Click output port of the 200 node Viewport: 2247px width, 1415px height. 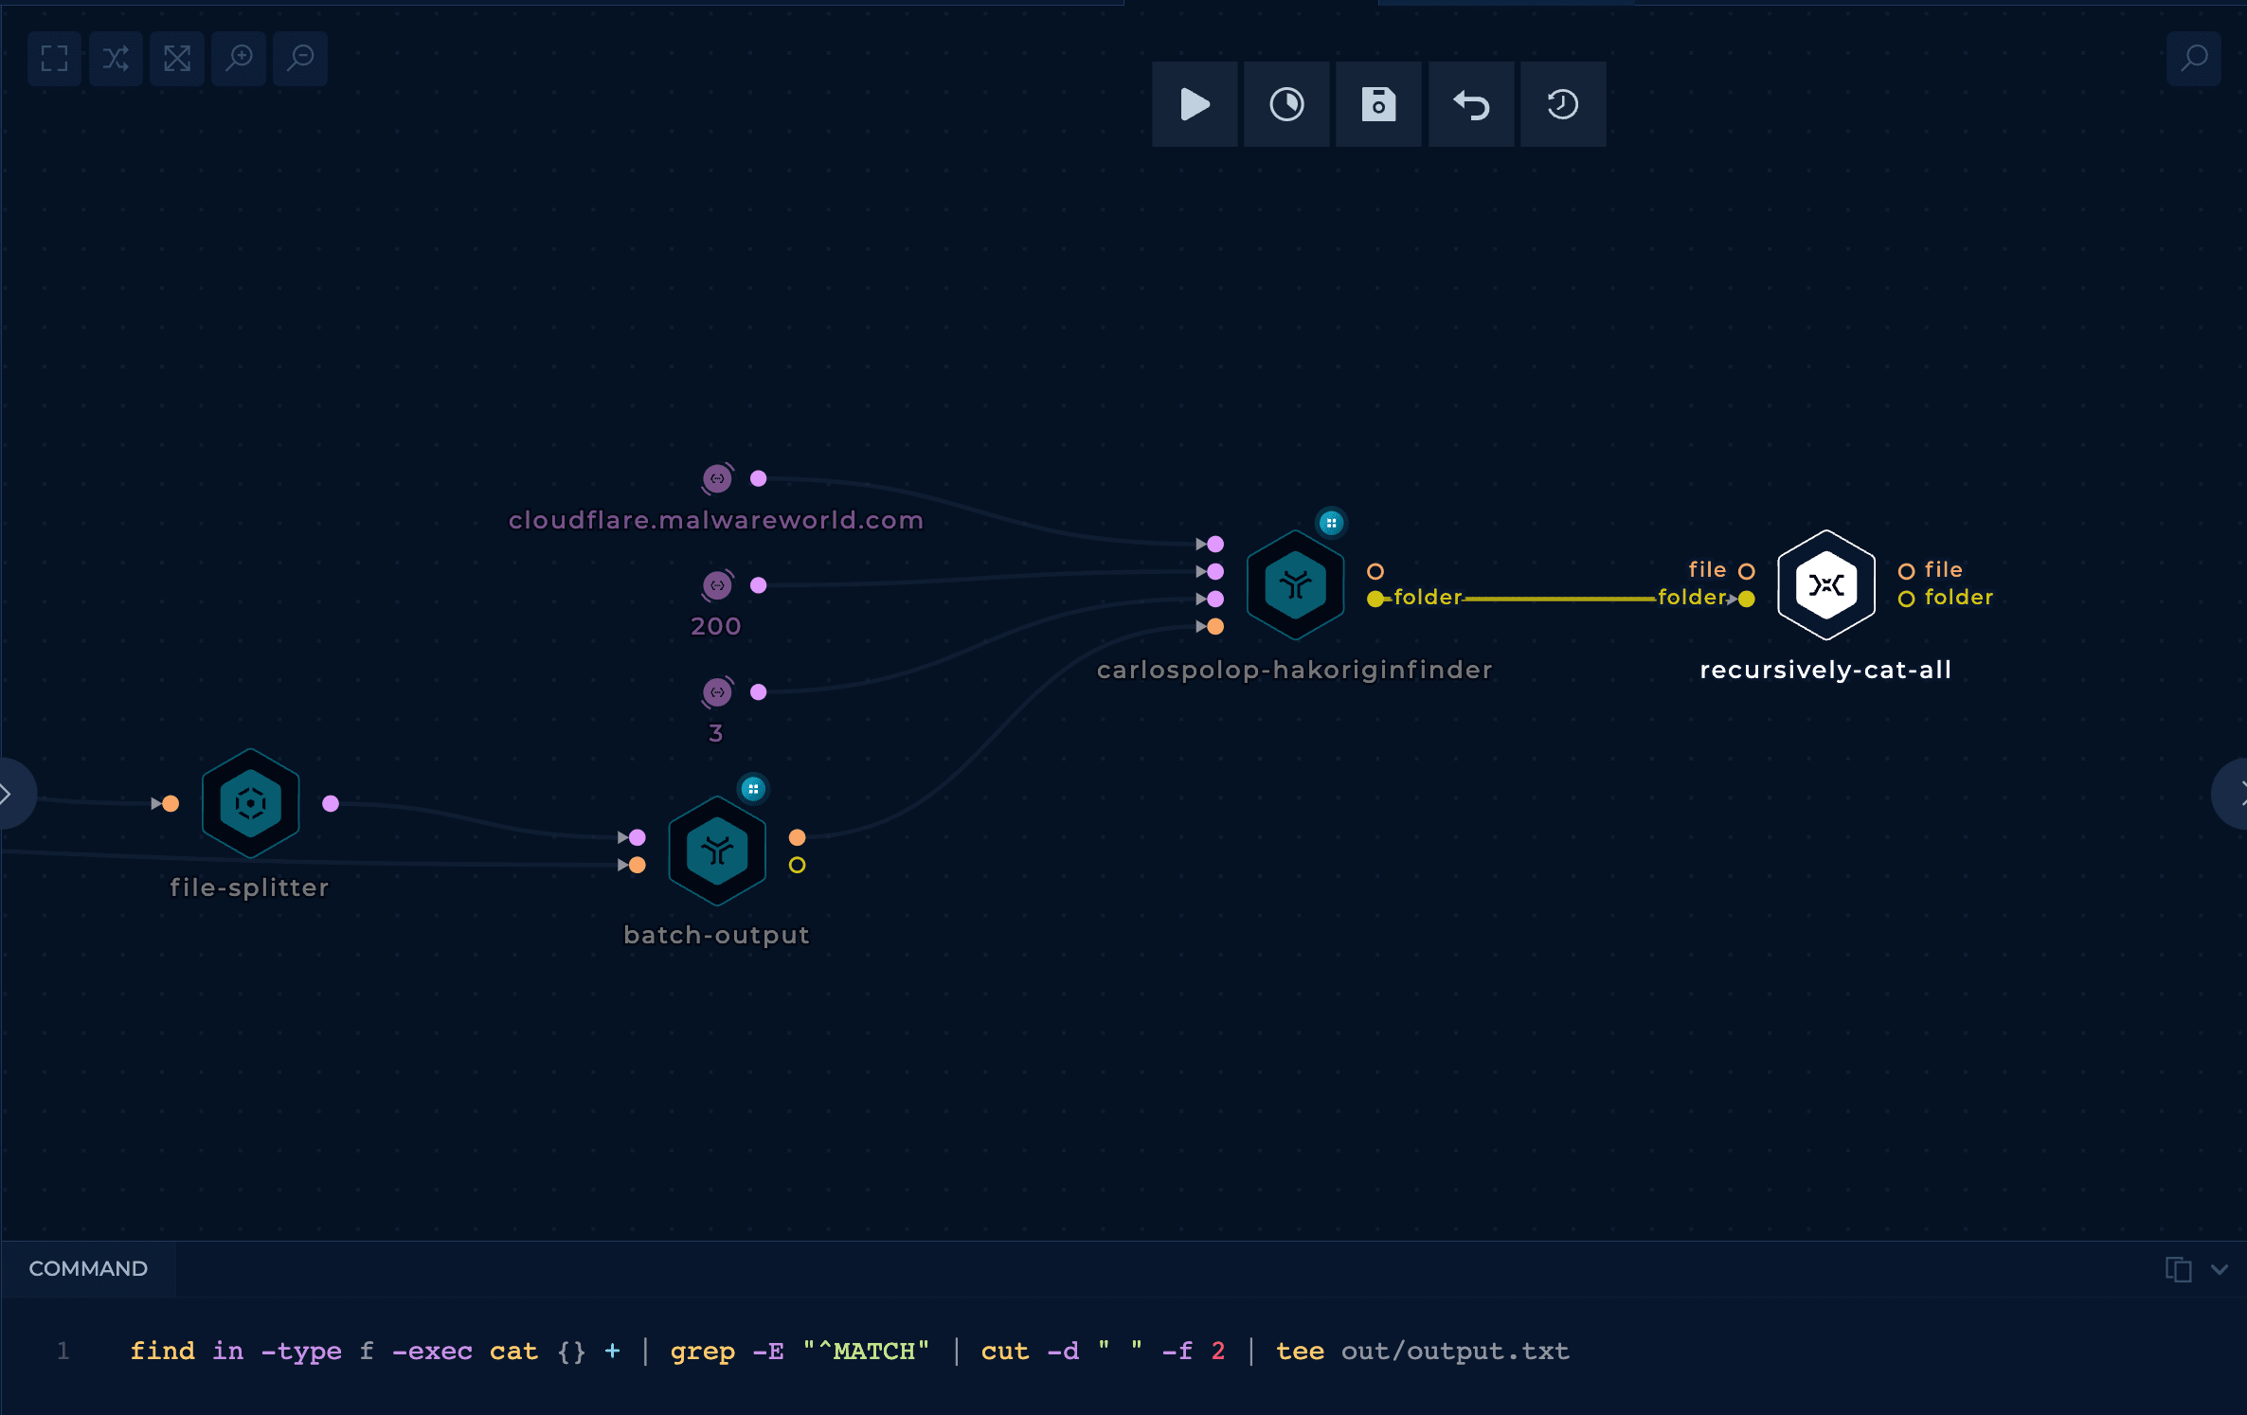pos(759,585)
